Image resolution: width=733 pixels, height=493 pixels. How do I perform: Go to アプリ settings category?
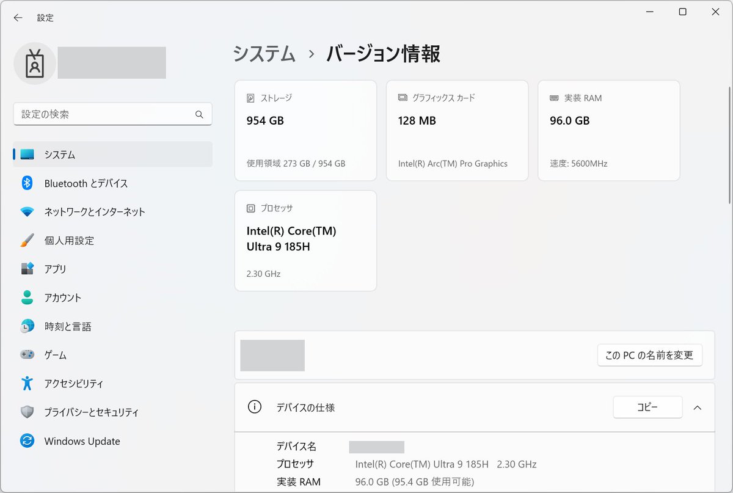(x=112, y=269)
